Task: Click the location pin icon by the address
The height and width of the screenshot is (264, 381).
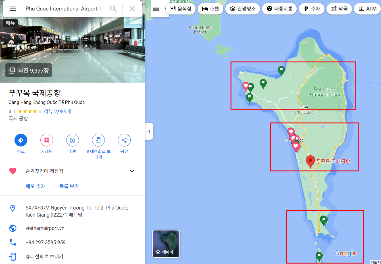Action: (13, 208)
